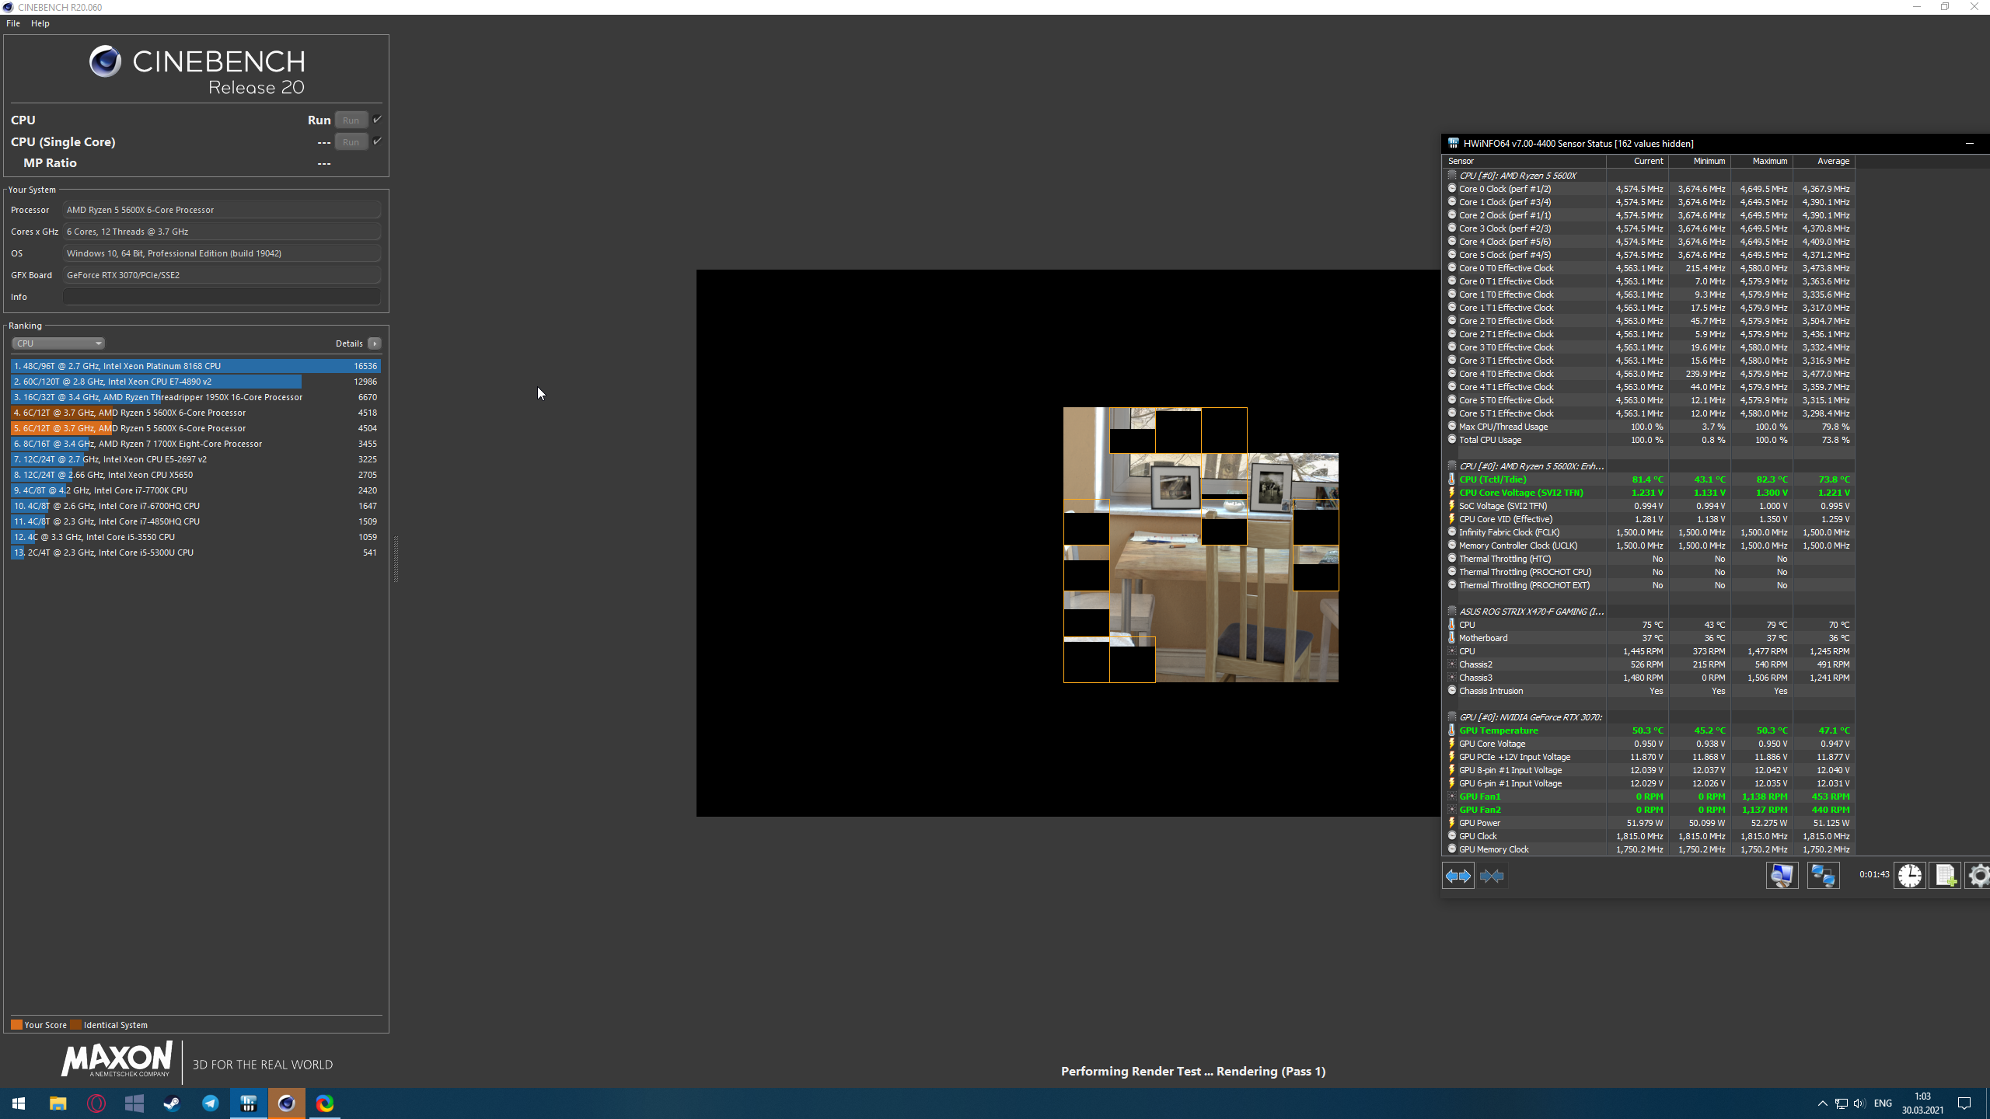Click Run button for CPU Single Core
This screenshot has height=1119, width=1990.
tap(351, 141)
